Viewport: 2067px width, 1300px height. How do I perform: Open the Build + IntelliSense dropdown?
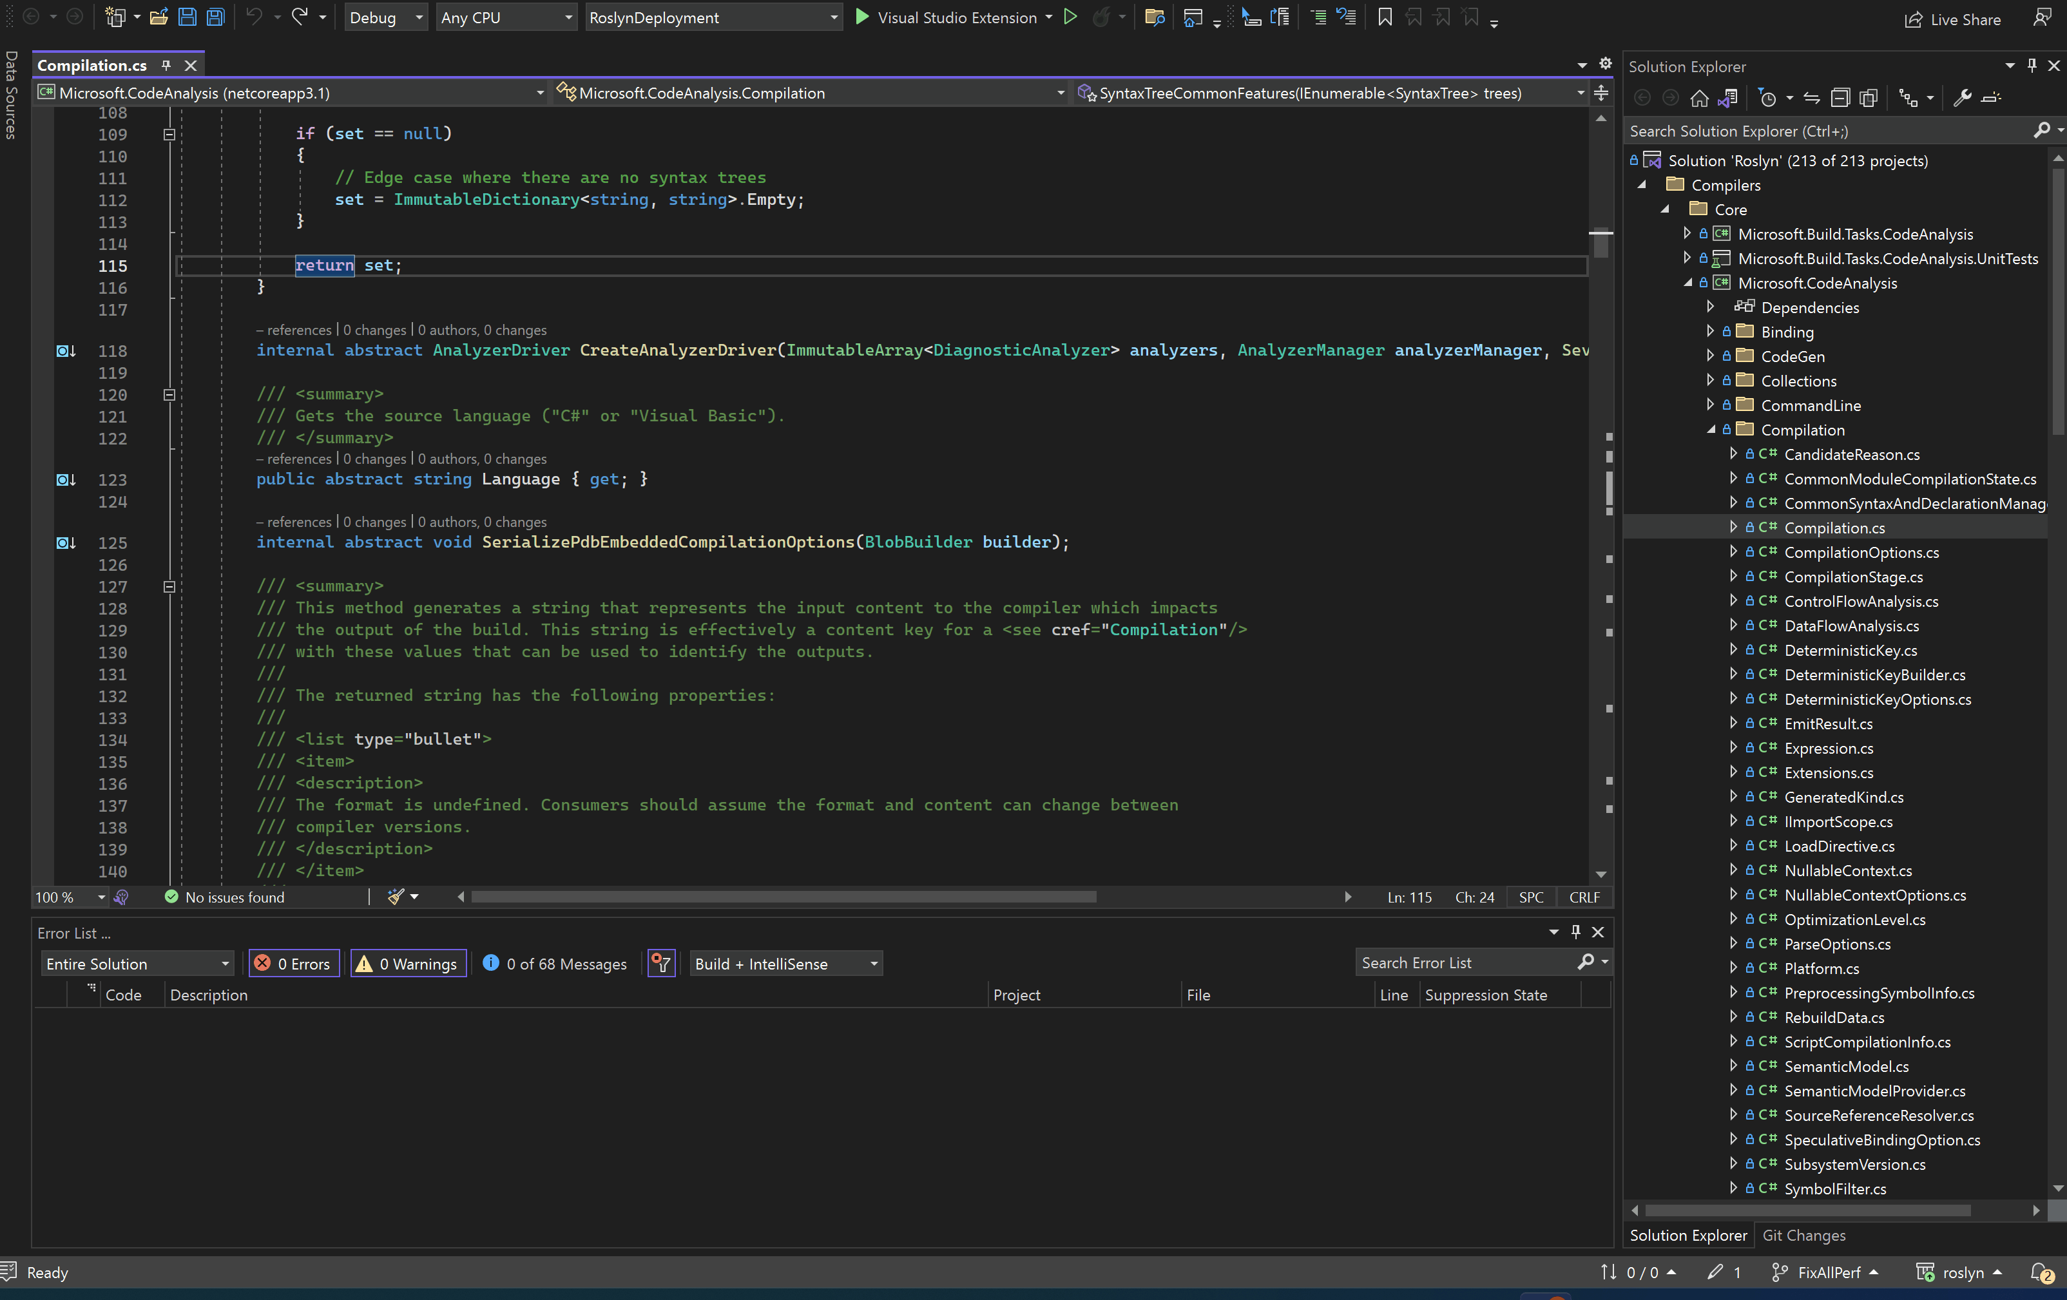785,964
